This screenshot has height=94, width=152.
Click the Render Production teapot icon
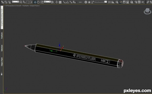point(143,2)
